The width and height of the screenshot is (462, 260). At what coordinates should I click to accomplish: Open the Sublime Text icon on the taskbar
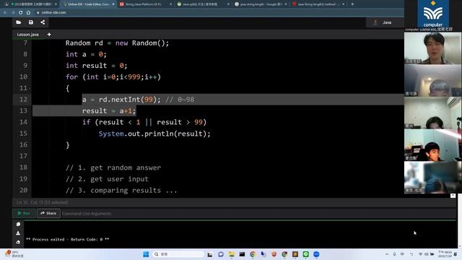pos(295,254)
